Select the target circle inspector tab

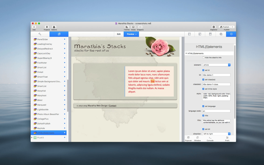pos(221,34)
